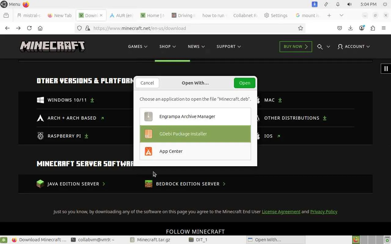The width and height of the screenshot is (391, 244).
Task: Show the desktop via bottom-left panel icon
Action: tap(4, 240)
